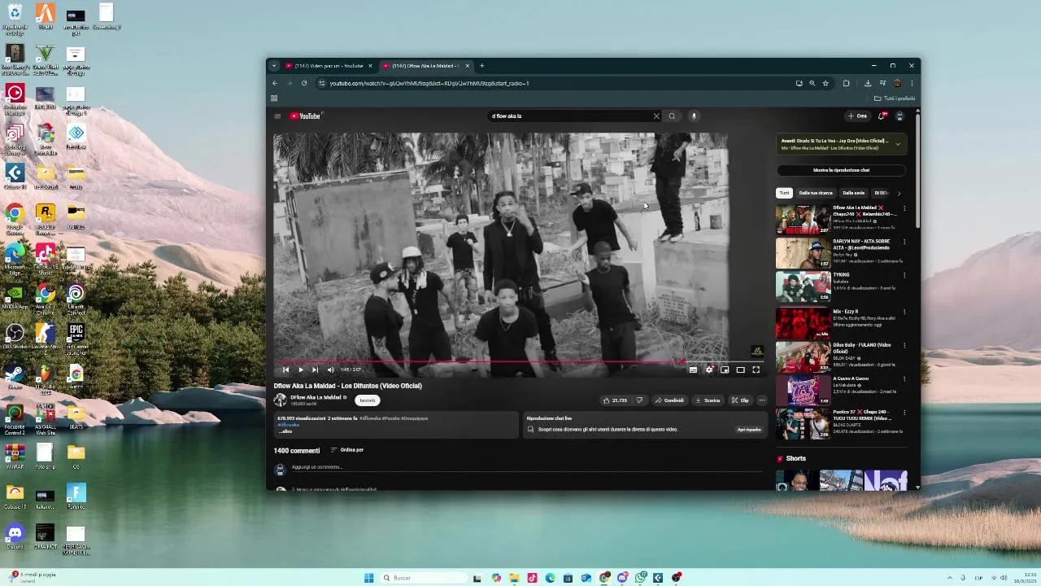This screenshot has width=1041, height=586.
Task: Select the Tutti filter chip
Action: [784, 193]
